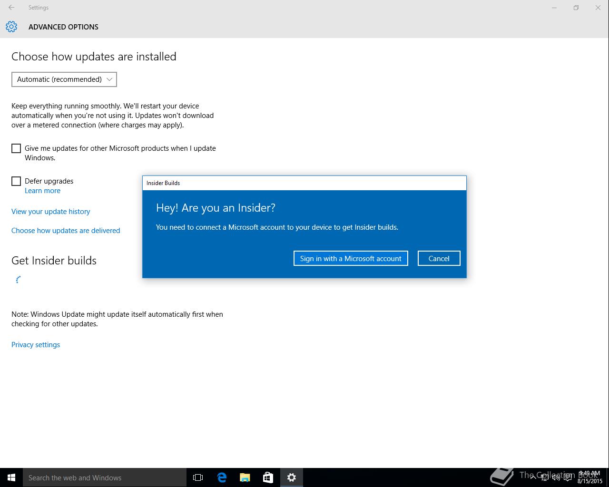Open the taskbar clock and date
The image size is (609, 487).
590,477
